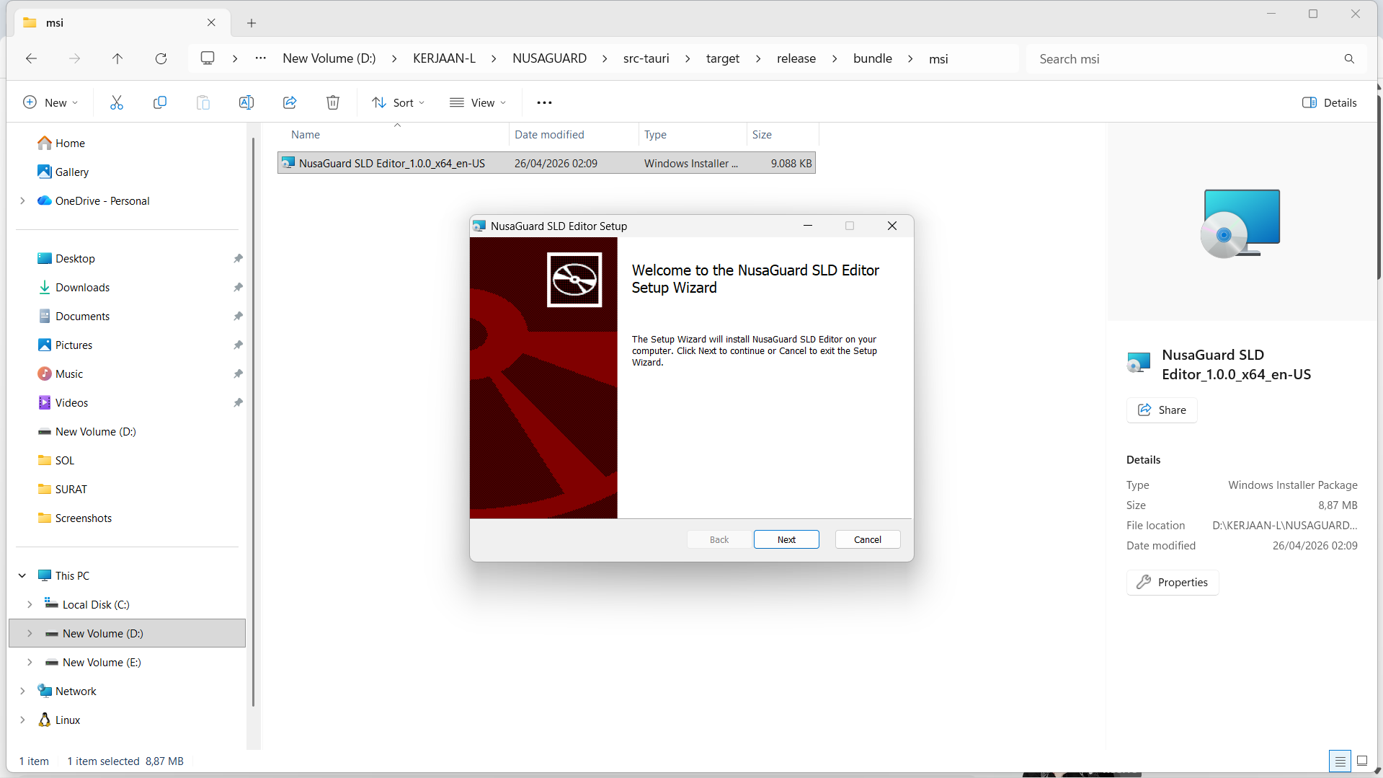Navigate up one folder level

117,58
